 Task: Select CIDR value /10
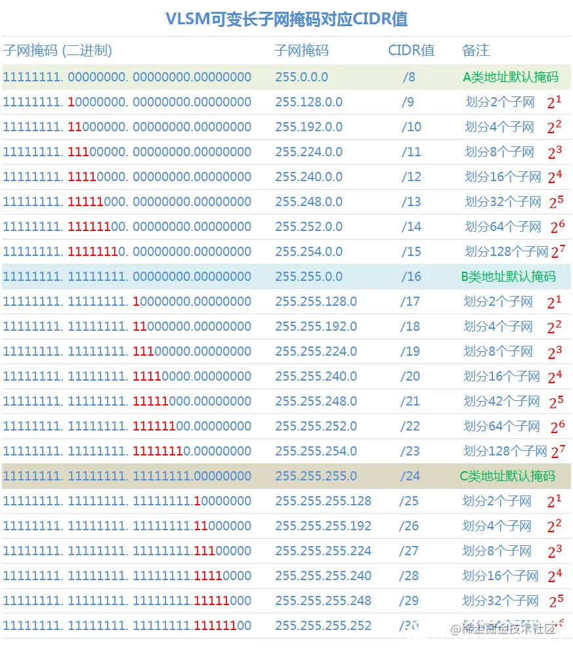(411, 127)
